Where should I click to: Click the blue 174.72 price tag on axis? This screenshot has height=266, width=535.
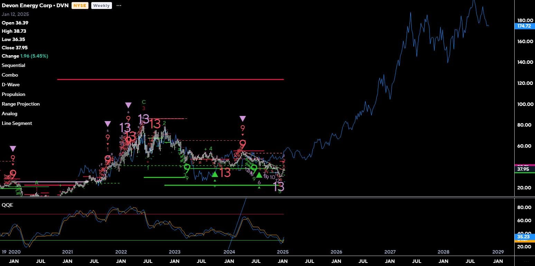coord(524,26)
